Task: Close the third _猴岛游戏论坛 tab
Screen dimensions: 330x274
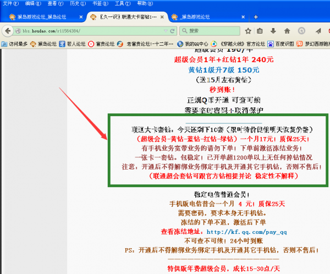Action: tap(243, 17)
